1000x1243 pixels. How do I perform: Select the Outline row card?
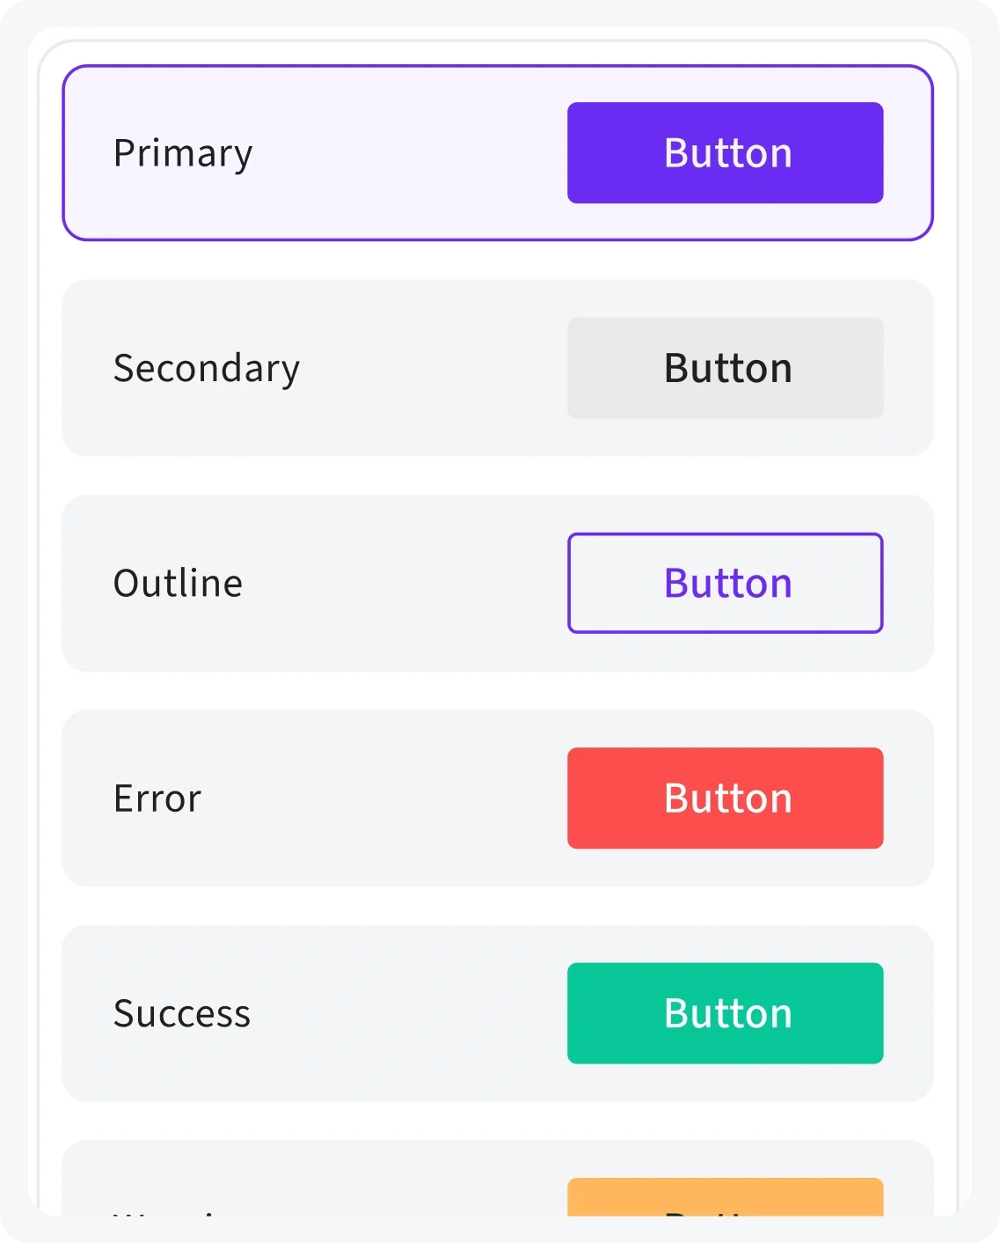(498, 583)
